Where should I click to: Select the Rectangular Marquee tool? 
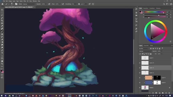pyautogui.click(x=2, y=12)
